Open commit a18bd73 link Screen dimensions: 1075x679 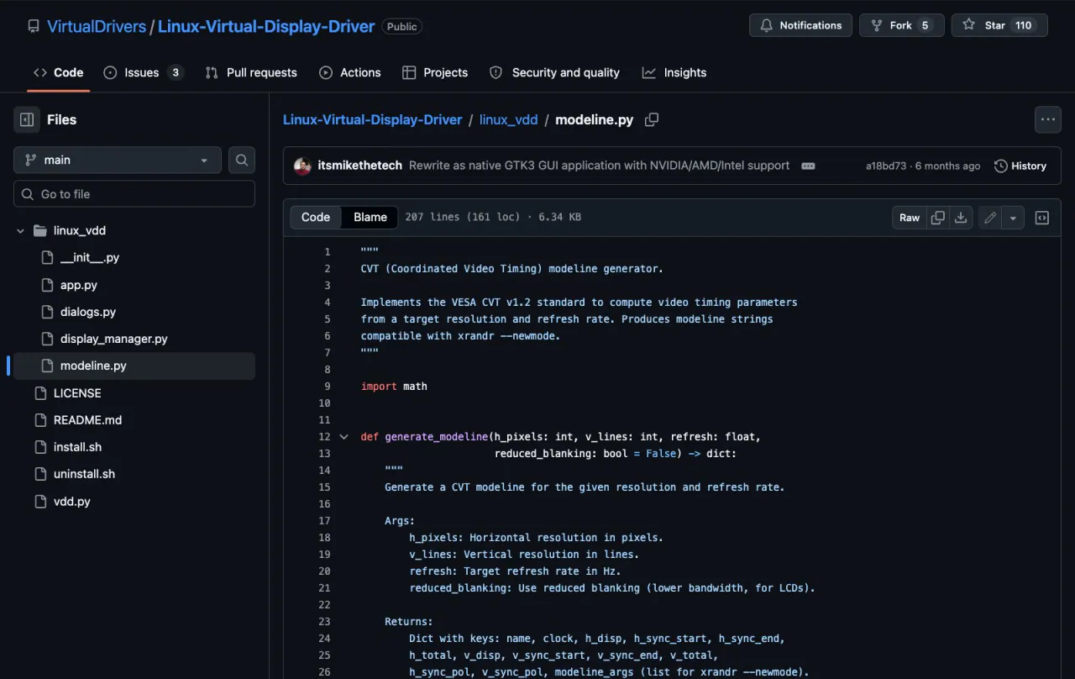(886, 166)
